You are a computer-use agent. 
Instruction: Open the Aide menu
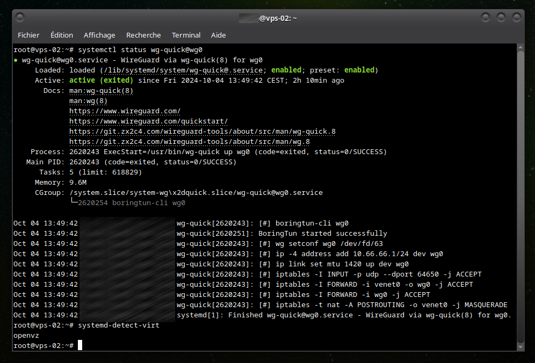(219, 35)
